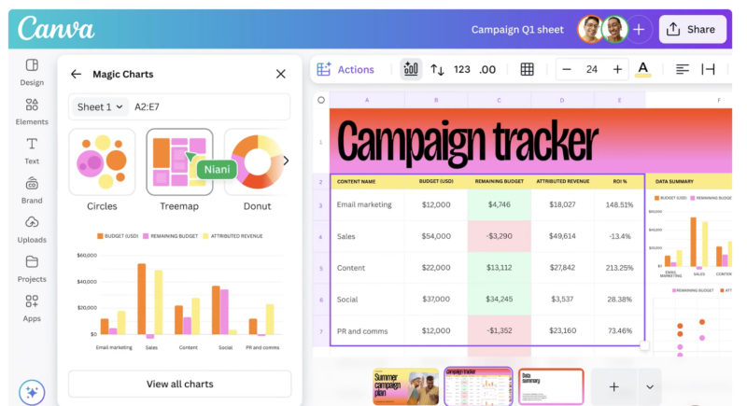
Task: Select the Text tool in sidebar
Action: click(32, 151)
